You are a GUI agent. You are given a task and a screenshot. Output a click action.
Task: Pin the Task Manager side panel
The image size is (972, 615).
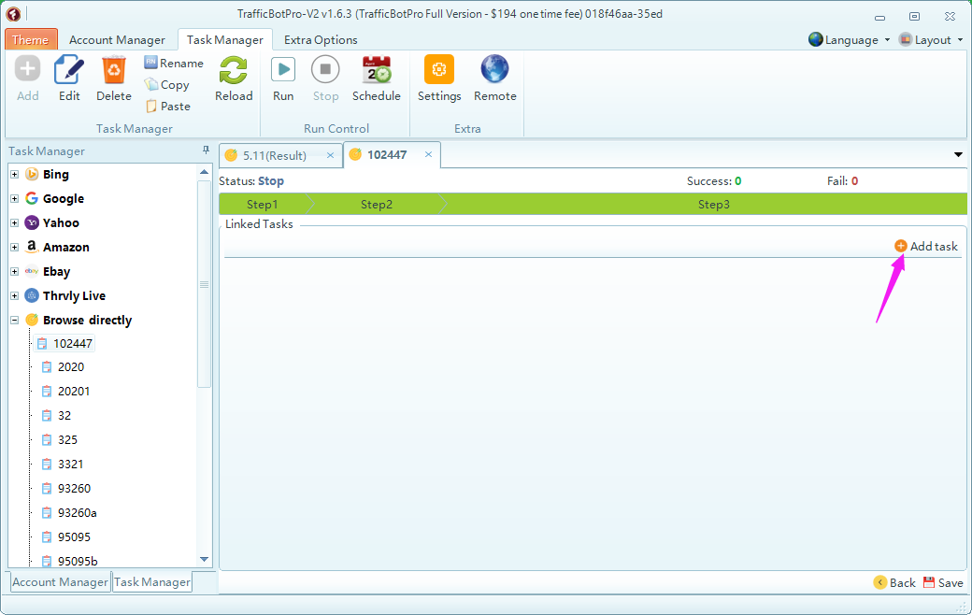click(206, 150)
